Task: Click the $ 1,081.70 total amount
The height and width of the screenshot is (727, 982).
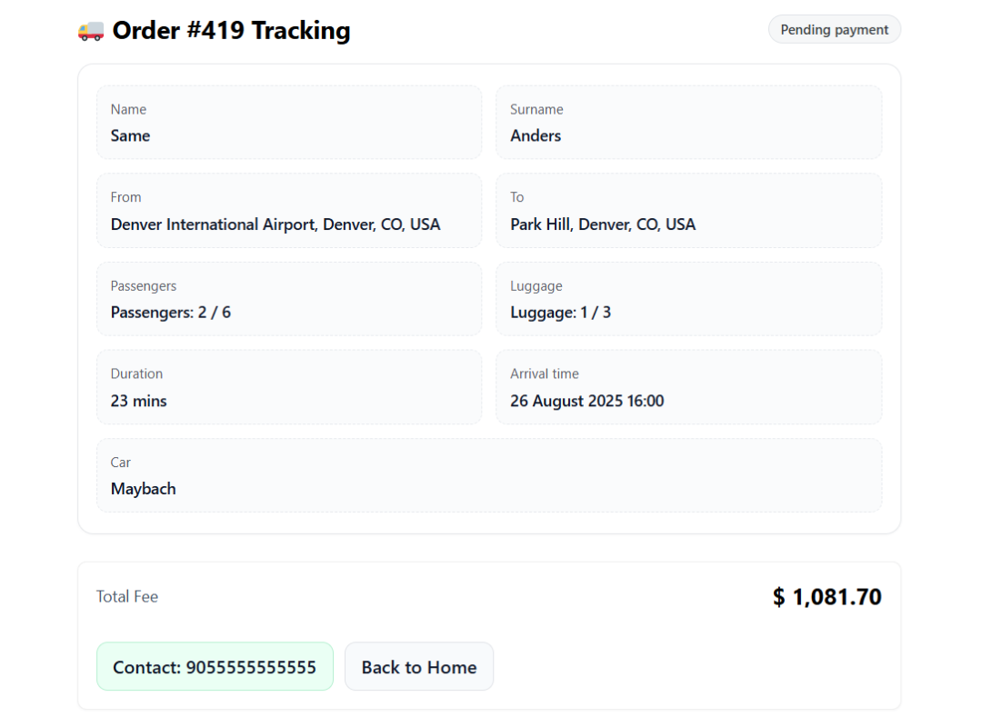Action: (827, 597)
